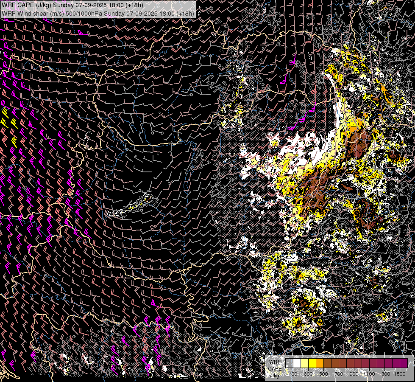Select the white legend color swatch
The height and width of the screenshot is (382, 415).
[297, 363]
